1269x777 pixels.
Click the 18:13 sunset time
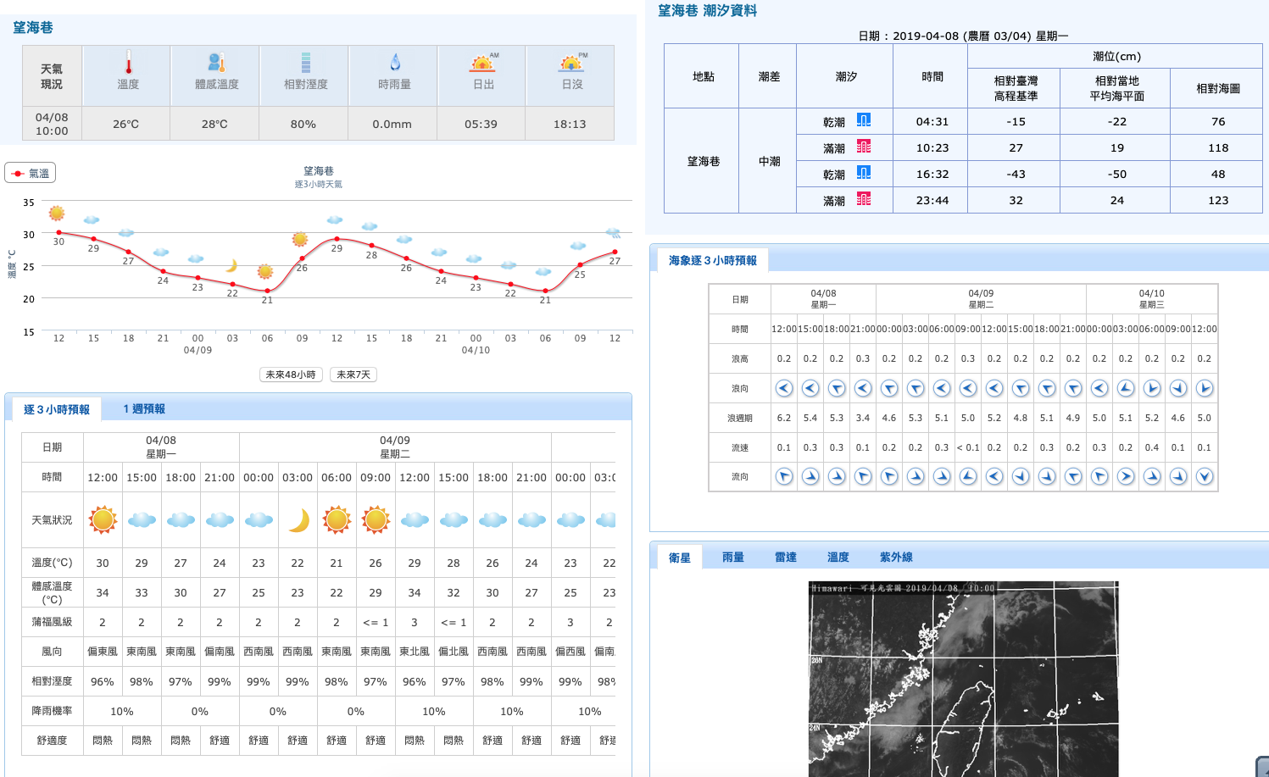(x=570, y=124)
